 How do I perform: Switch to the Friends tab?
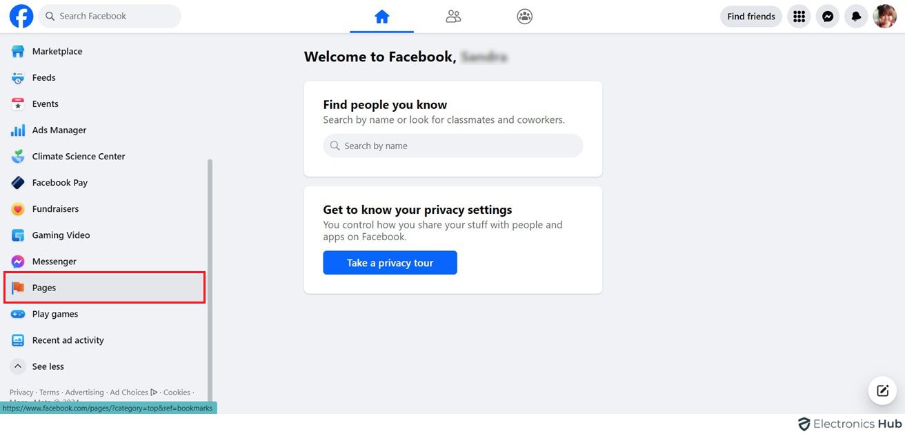point(453,17)
